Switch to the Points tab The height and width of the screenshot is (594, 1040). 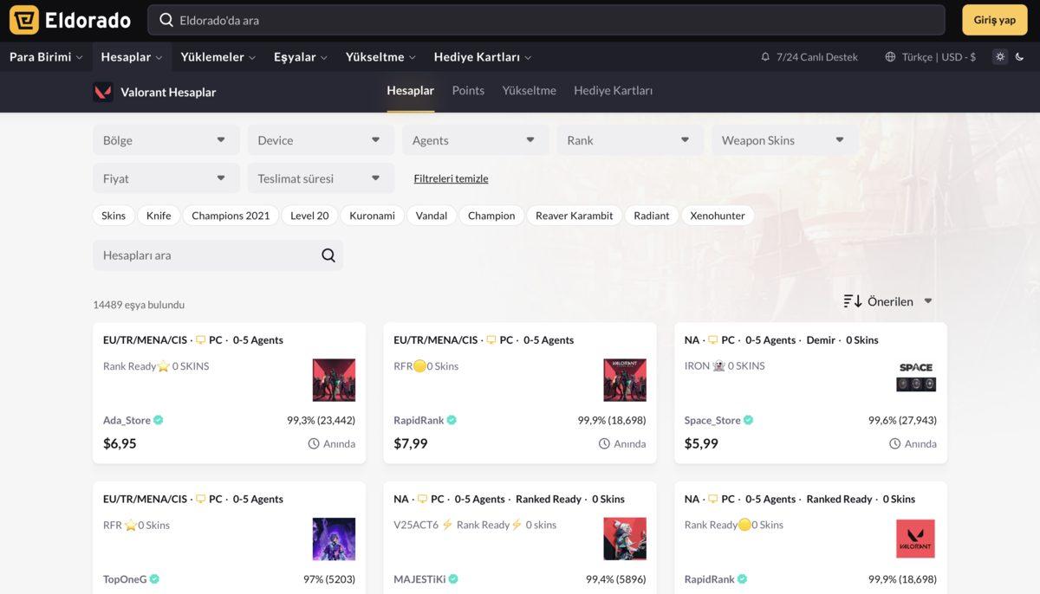(468, 91)
